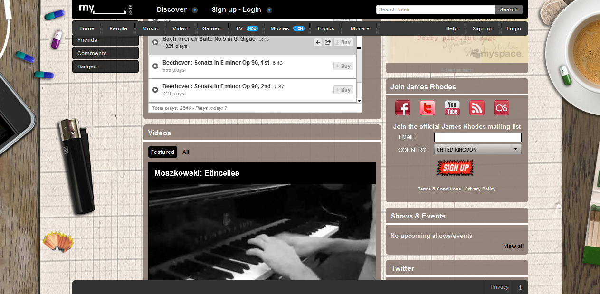The width and height of the screenshot is (600, 294).
Task: Open the RSS feed icon
Action: point(477,108)
